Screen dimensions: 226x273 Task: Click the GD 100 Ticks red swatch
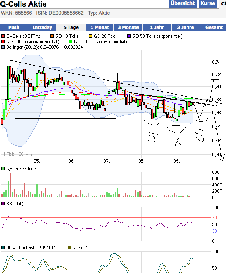click(3, 42)
